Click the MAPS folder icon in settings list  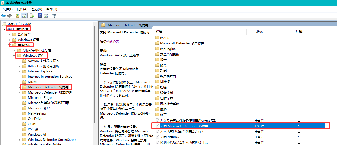(x=157, y=38)
